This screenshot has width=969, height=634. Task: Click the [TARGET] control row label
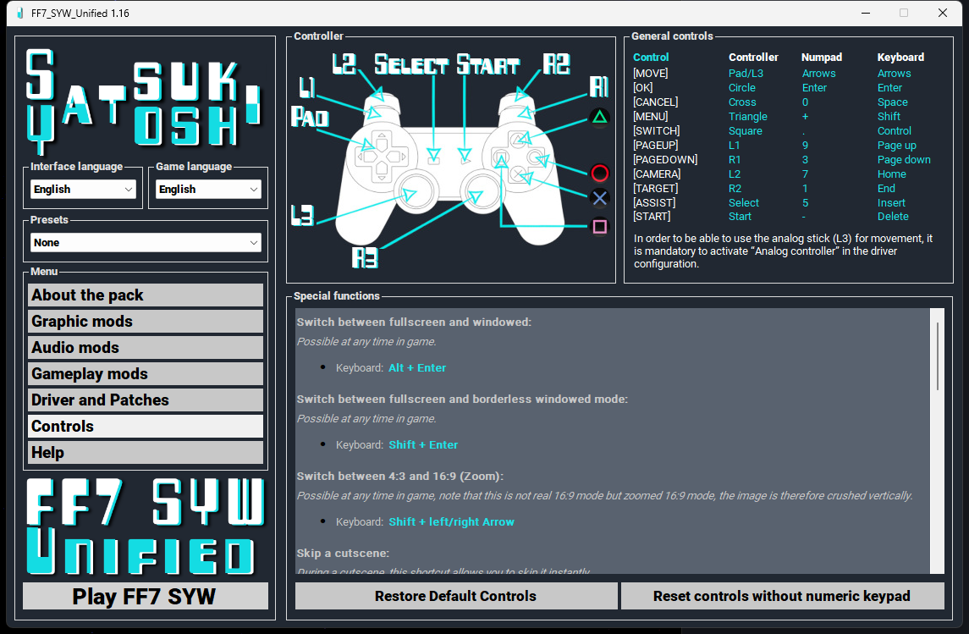(655, 189)
